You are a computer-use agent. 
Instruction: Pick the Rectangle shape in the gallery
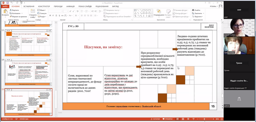click(x=144, y=10)
